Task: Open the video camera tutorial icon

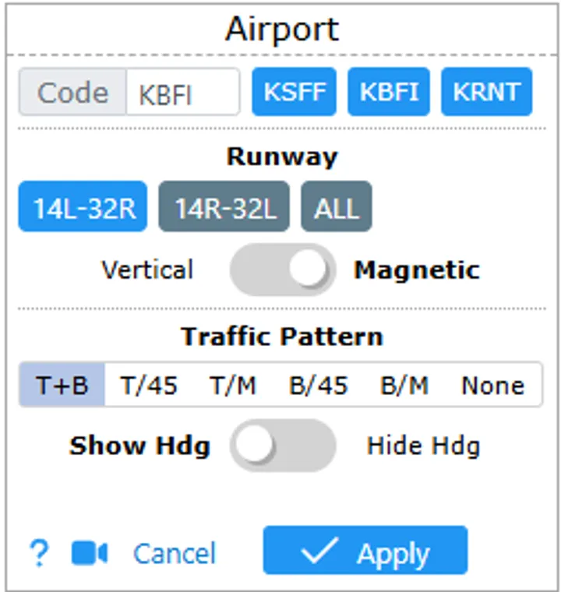Action: [x=89, y=554]
